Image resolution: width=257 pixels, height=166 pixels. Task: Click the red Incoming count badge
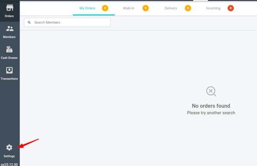click(231, 8)
